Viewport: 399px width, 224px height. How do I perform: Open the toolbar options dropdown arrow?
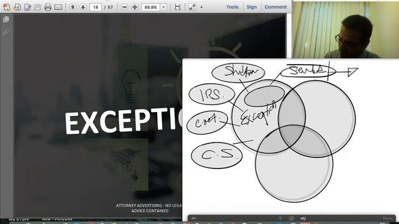[201, 7]
